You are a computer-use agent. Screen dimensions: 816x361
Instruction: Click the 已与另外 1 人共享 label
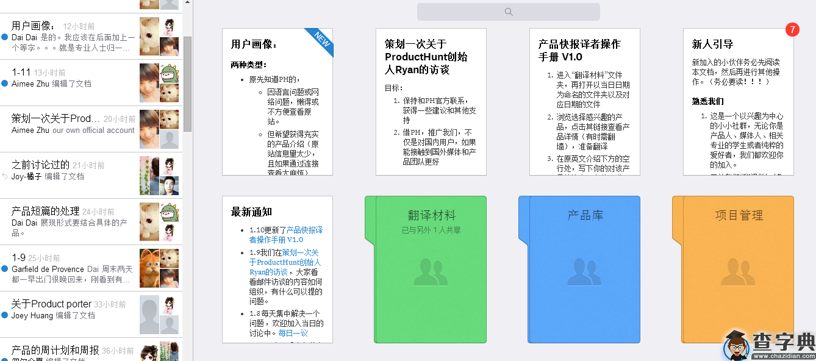431,231
